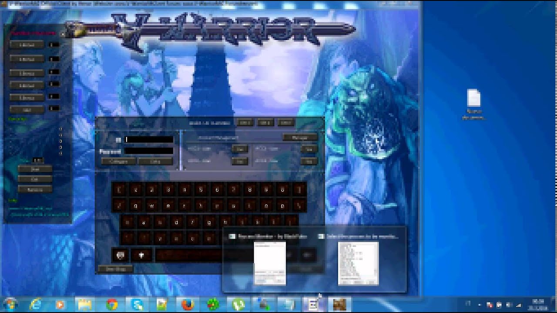557x313 pixels.
Task: Toggle the small checkbox beside the ID field
Action: (x=118, y=140)
